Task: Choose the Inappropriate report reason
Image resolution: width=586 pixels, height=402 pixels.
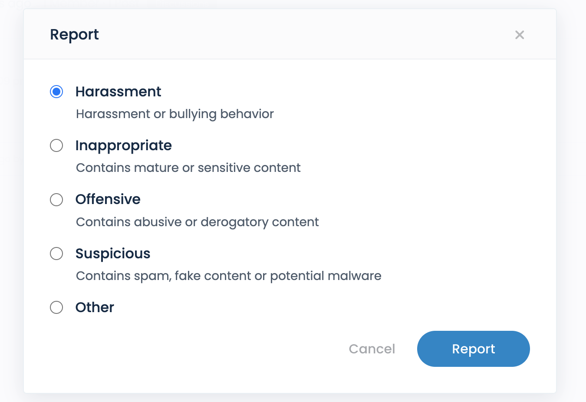Action: click(x=56, y=145)
